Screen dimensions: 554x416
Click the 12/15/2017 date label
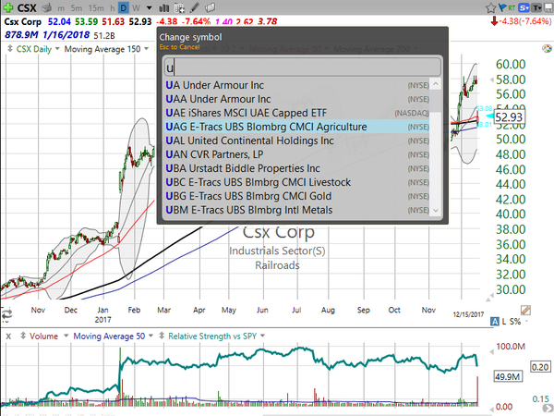468,314
